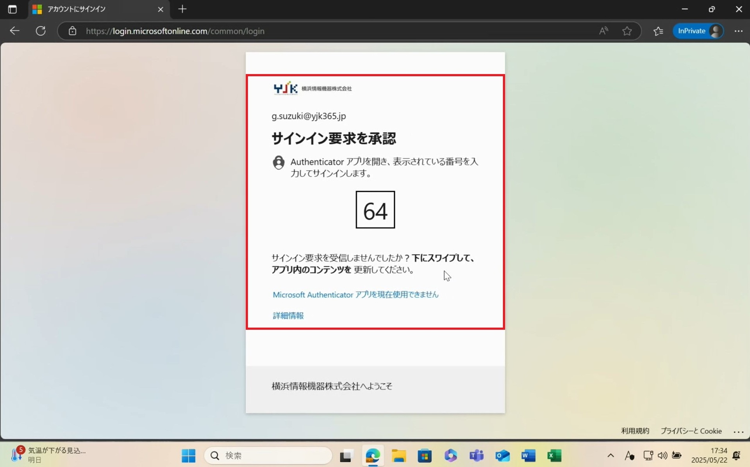Click the browser back arrow
The width and height of the screenshot is (750, 467).
(x=14, y=31)
